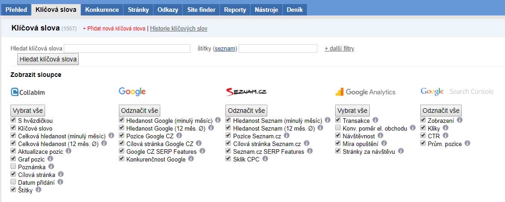Click info icon next to Datum přidání
The width and height of the screenshot is (505, 202).
60,182
